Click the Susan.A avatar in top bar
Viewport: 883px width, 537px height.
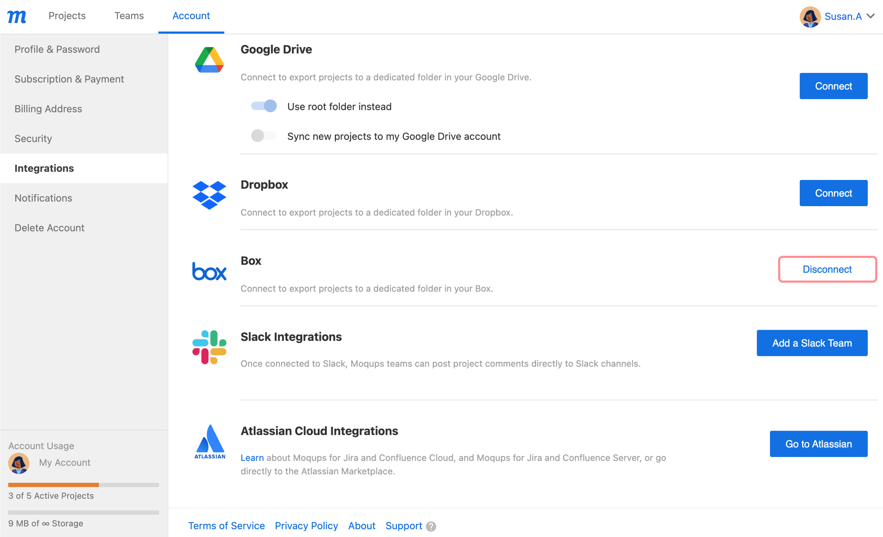coord(810,17)
